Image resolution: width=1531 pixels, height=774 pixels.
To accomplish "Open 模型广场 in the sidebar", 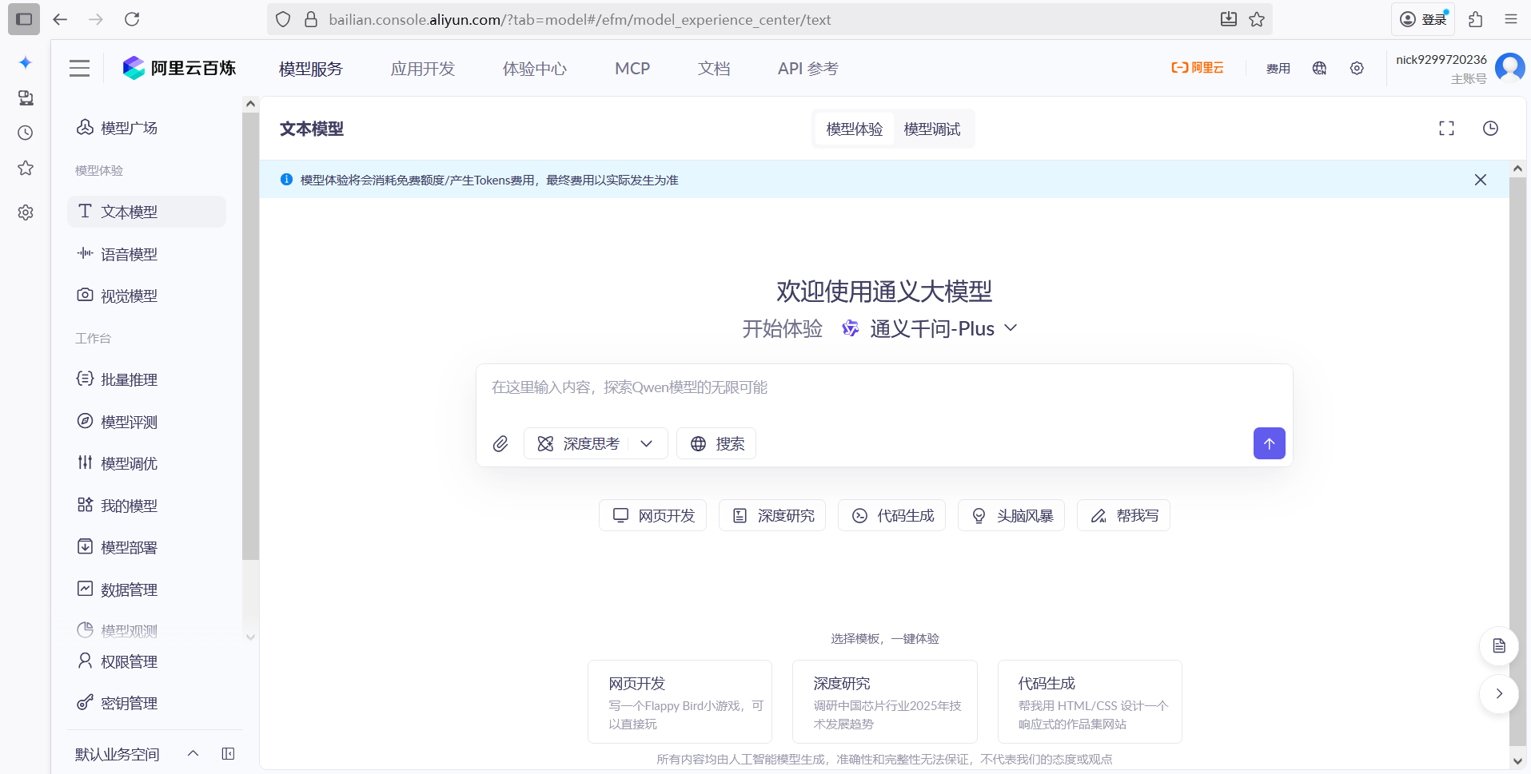I will pos(146,128).
